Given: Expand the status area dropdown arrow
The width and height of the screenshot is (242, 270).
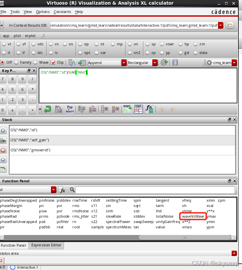Looking at the screenshot, I should point(234,253).
